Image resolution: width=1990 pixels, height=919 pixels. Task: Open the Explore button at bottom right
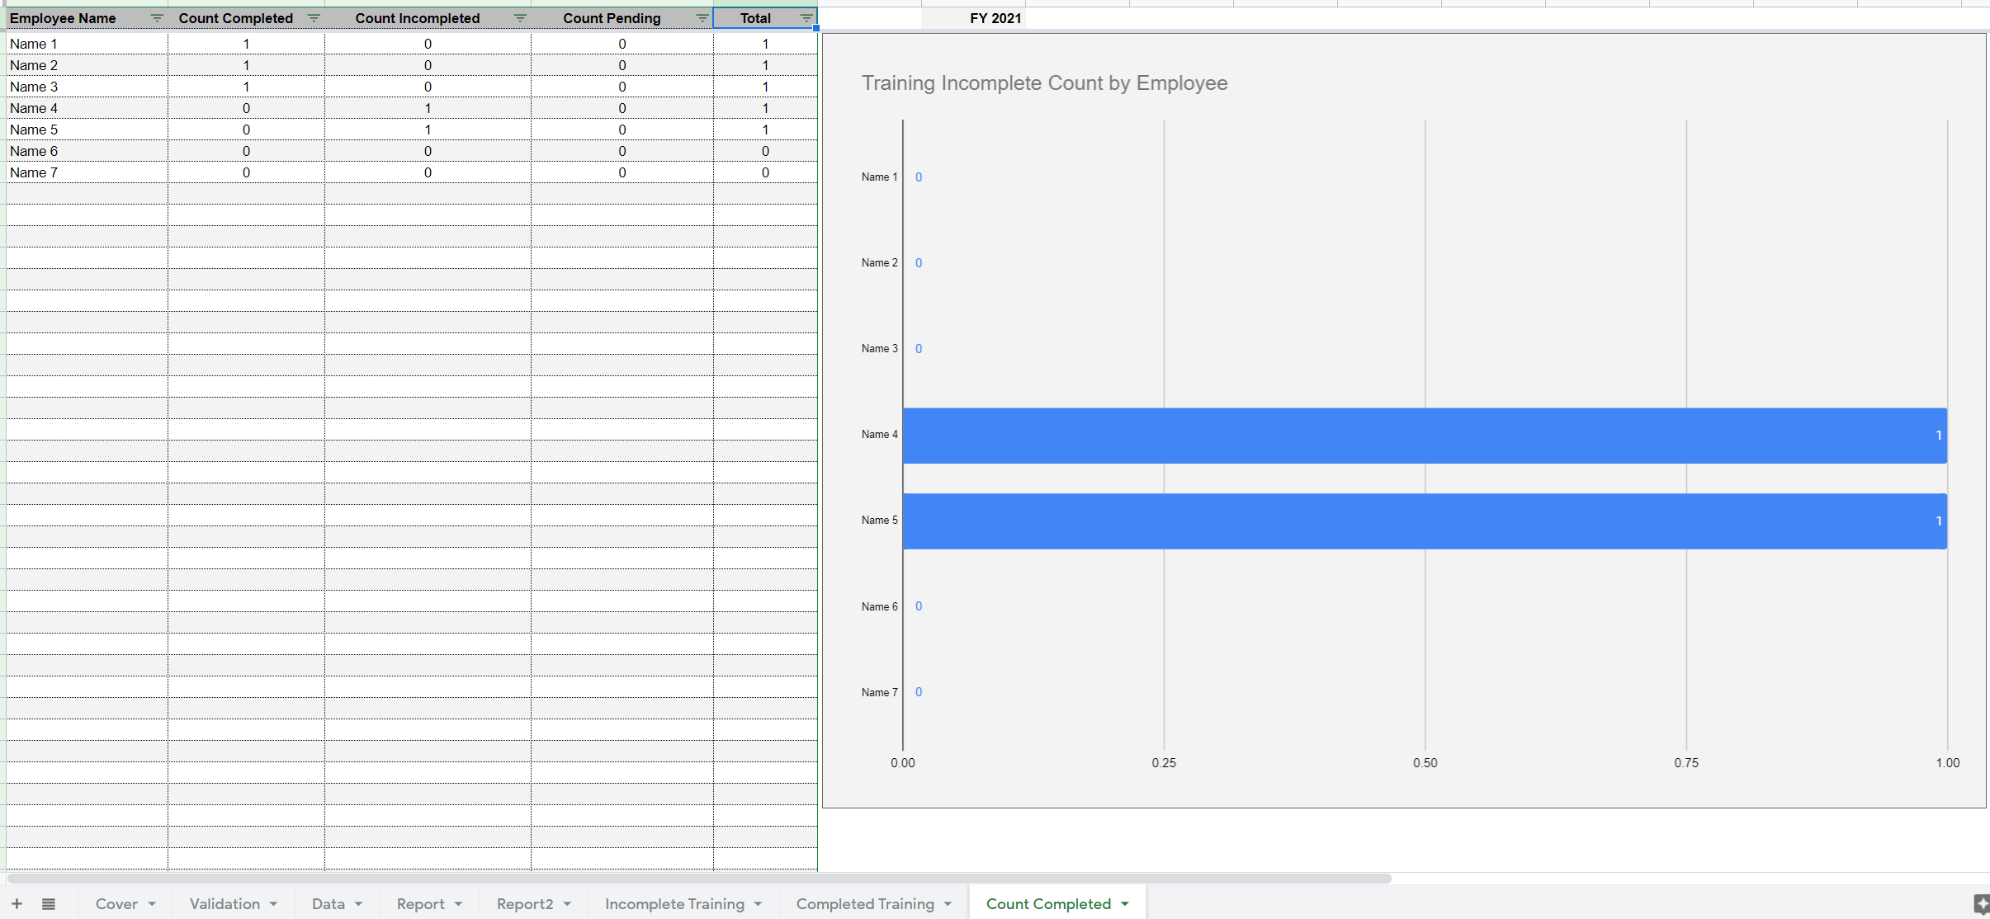[1981, 904]
